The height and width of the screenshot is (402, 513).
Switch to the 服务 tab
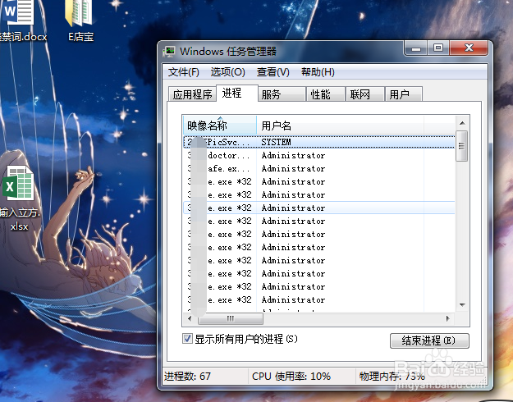coord(282,94)
